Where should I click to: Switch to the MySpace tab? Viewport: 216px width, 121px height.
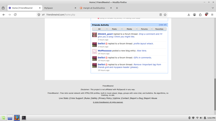[59, 8]
